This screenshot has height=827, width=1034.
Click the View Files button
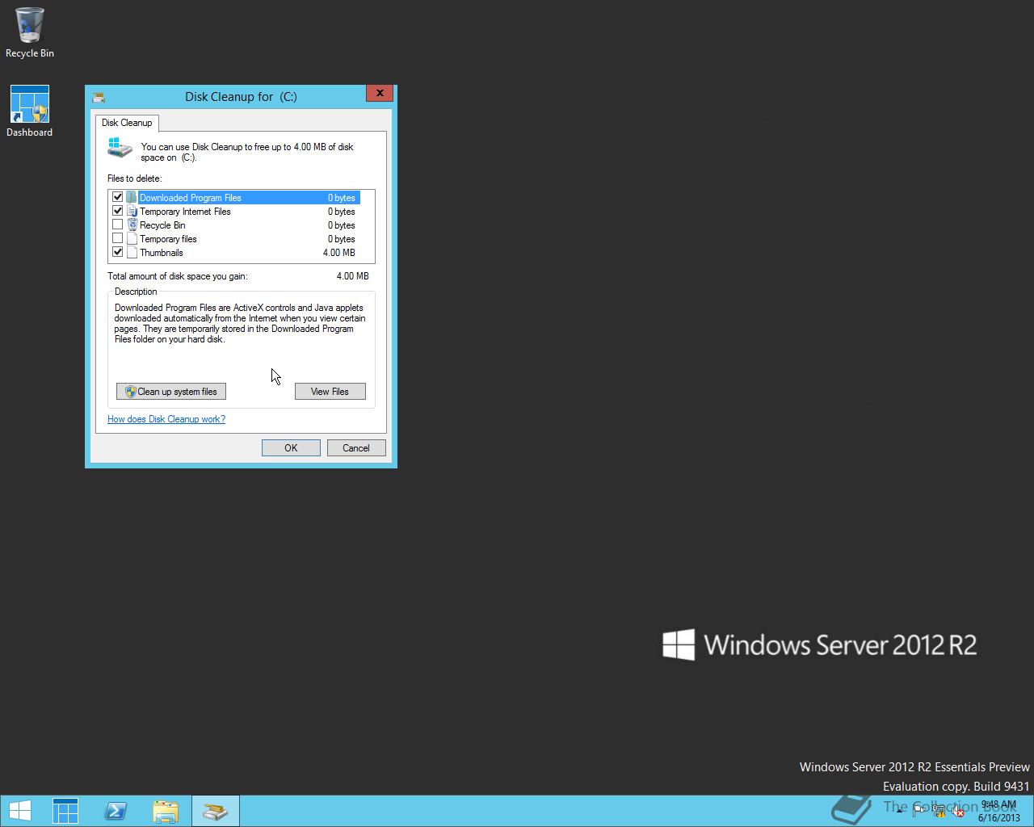(330, 392)
